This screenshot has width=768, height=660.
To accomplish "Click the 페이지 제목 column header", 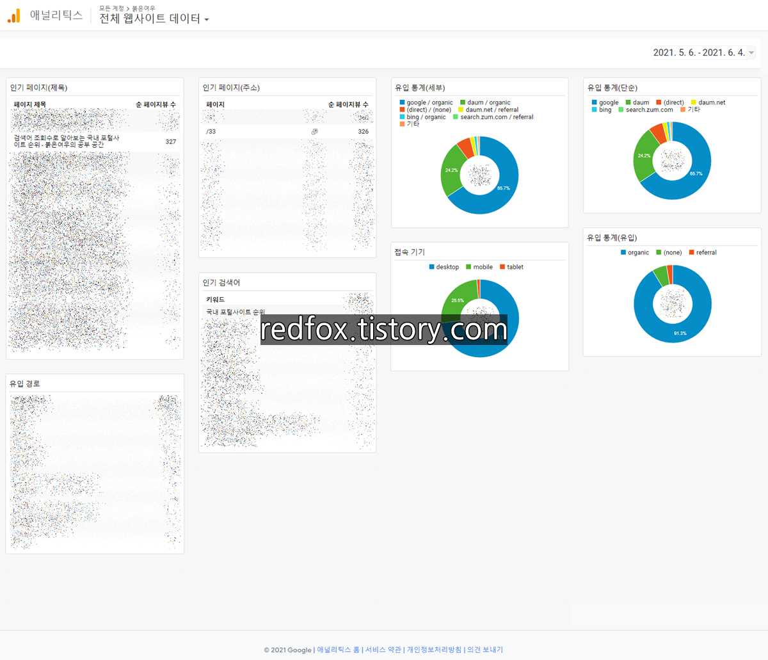I will click(x=30, y=104).
